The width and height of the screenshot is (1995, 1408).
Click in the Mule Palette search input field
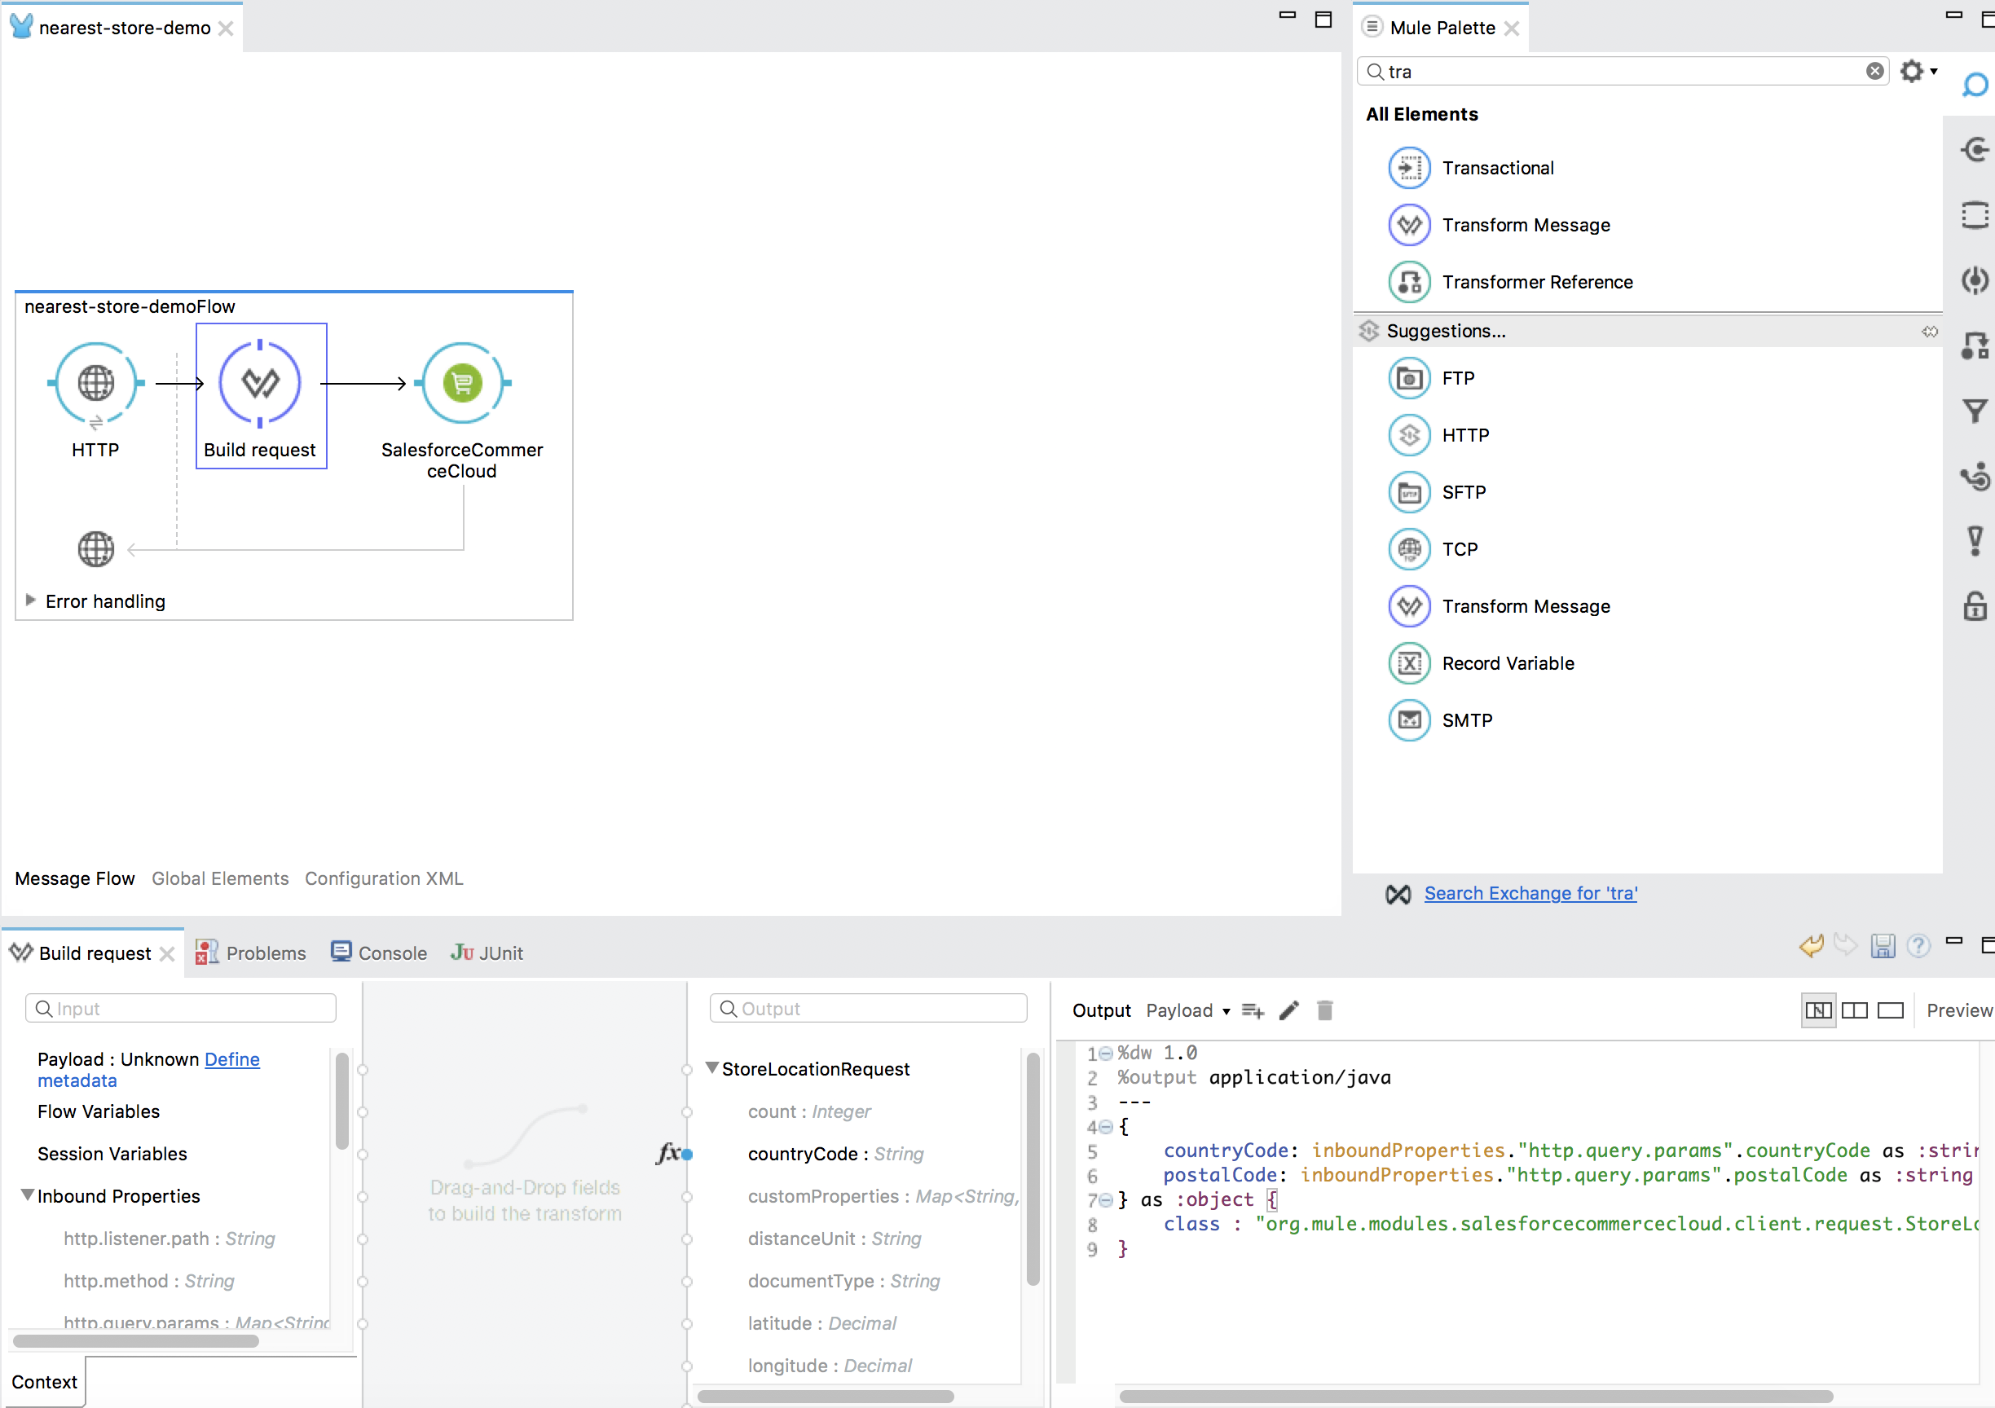click(x=1620, y=72)
